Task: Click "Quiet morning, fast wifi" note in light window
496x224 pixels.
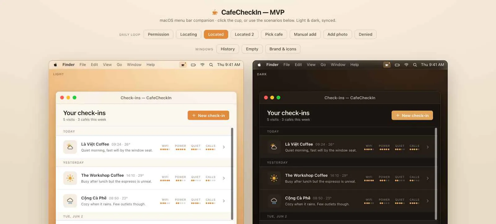Action: coord(117,150)
